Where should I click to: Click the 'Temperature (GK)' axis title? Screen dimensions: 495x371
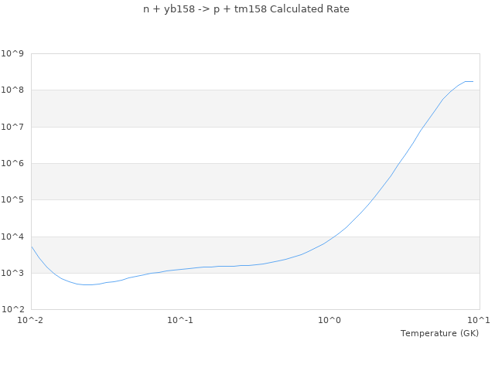tap(439, 333)
